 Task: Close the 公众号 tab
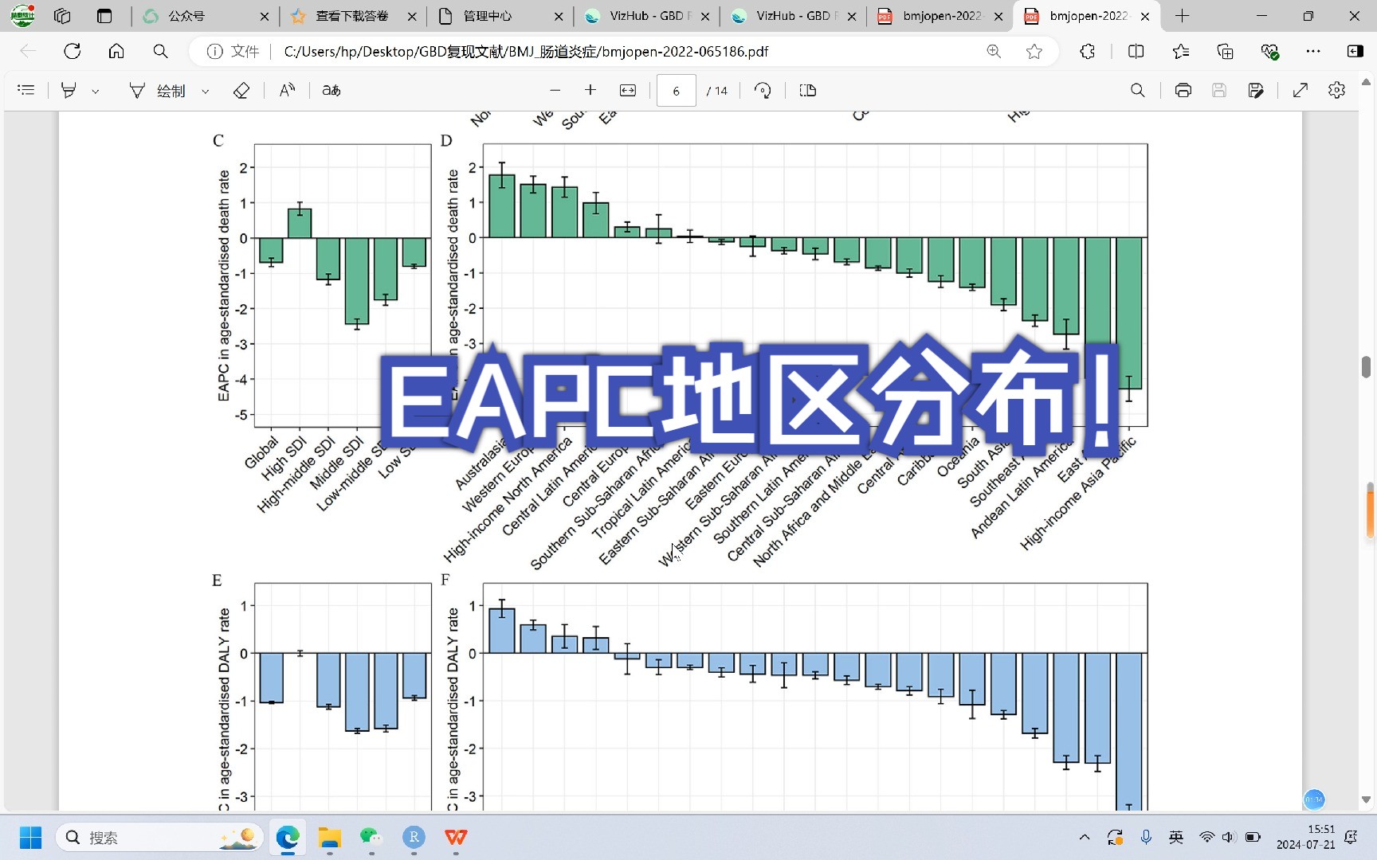(x=265, y=16)
